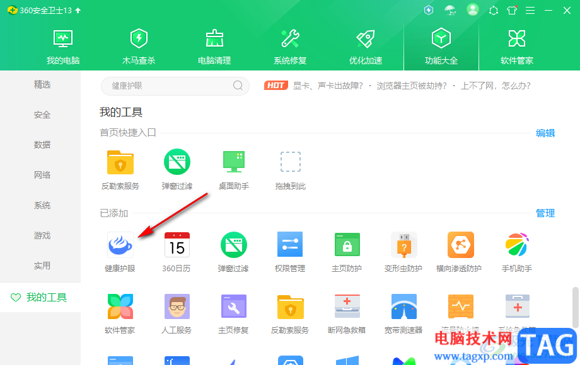This screenshot has width=580, height=365.
Task: Open 弹窗过滤 in 首页快捷入口
Action: pyautogui.click(x=177, y=170)
